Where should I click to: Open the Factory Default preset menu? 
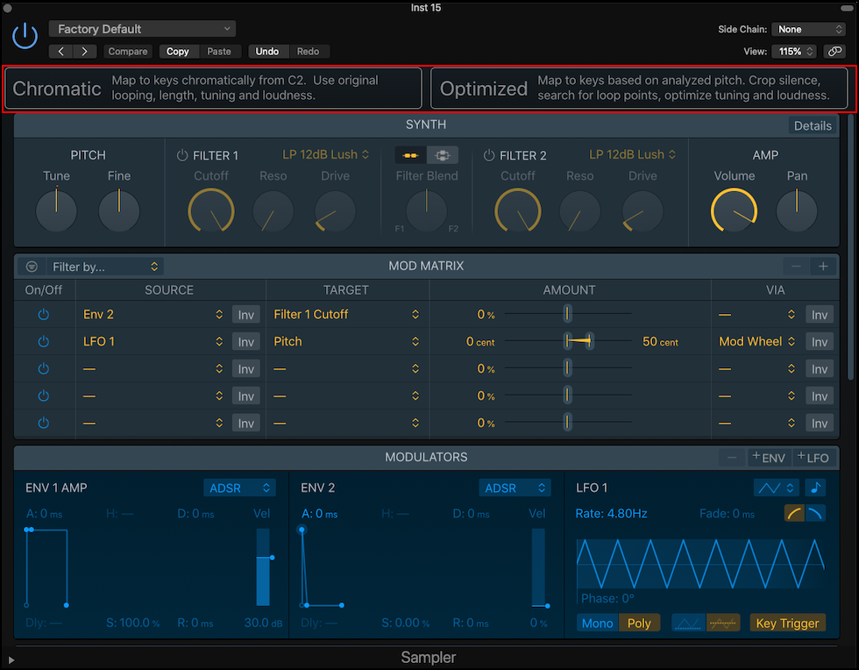tap(142, 29)
